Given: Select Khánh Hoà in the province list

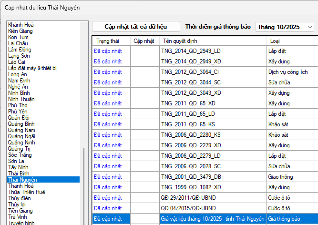Looking at the screenshot, I should tap(21, 25).
